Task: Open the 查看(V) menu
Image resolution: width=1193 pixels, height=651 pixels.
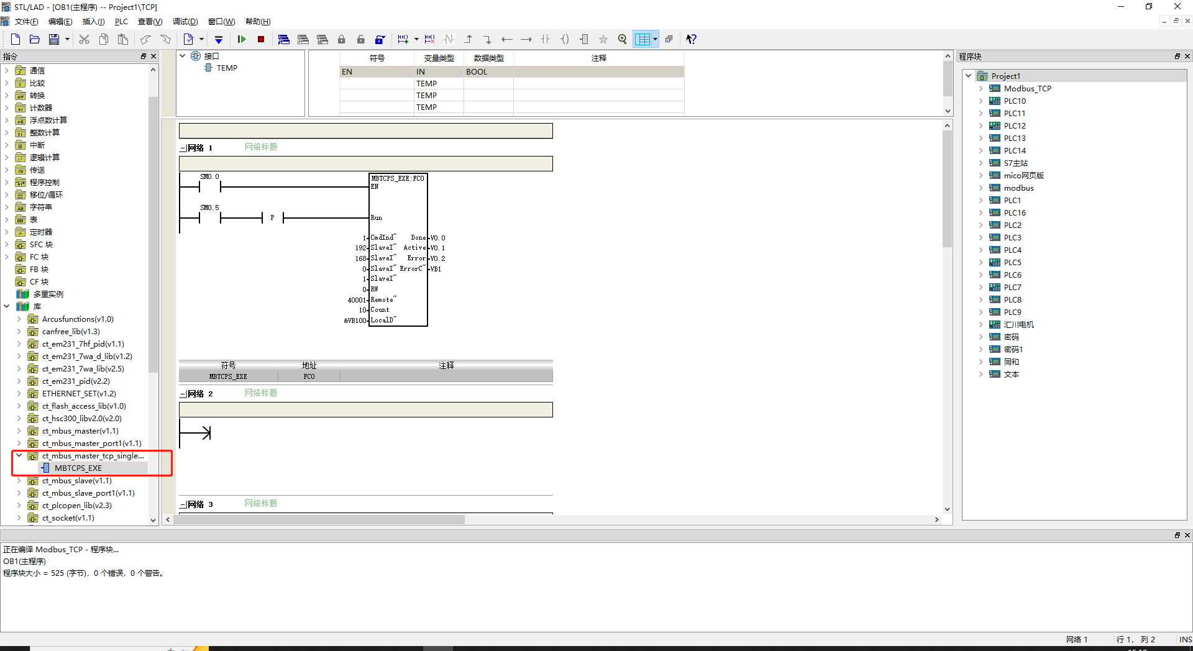Action: 150,22
